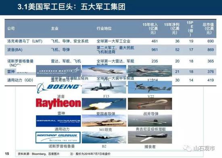
Task: Select the aircraft photo right of the F35
Action: 150,71
